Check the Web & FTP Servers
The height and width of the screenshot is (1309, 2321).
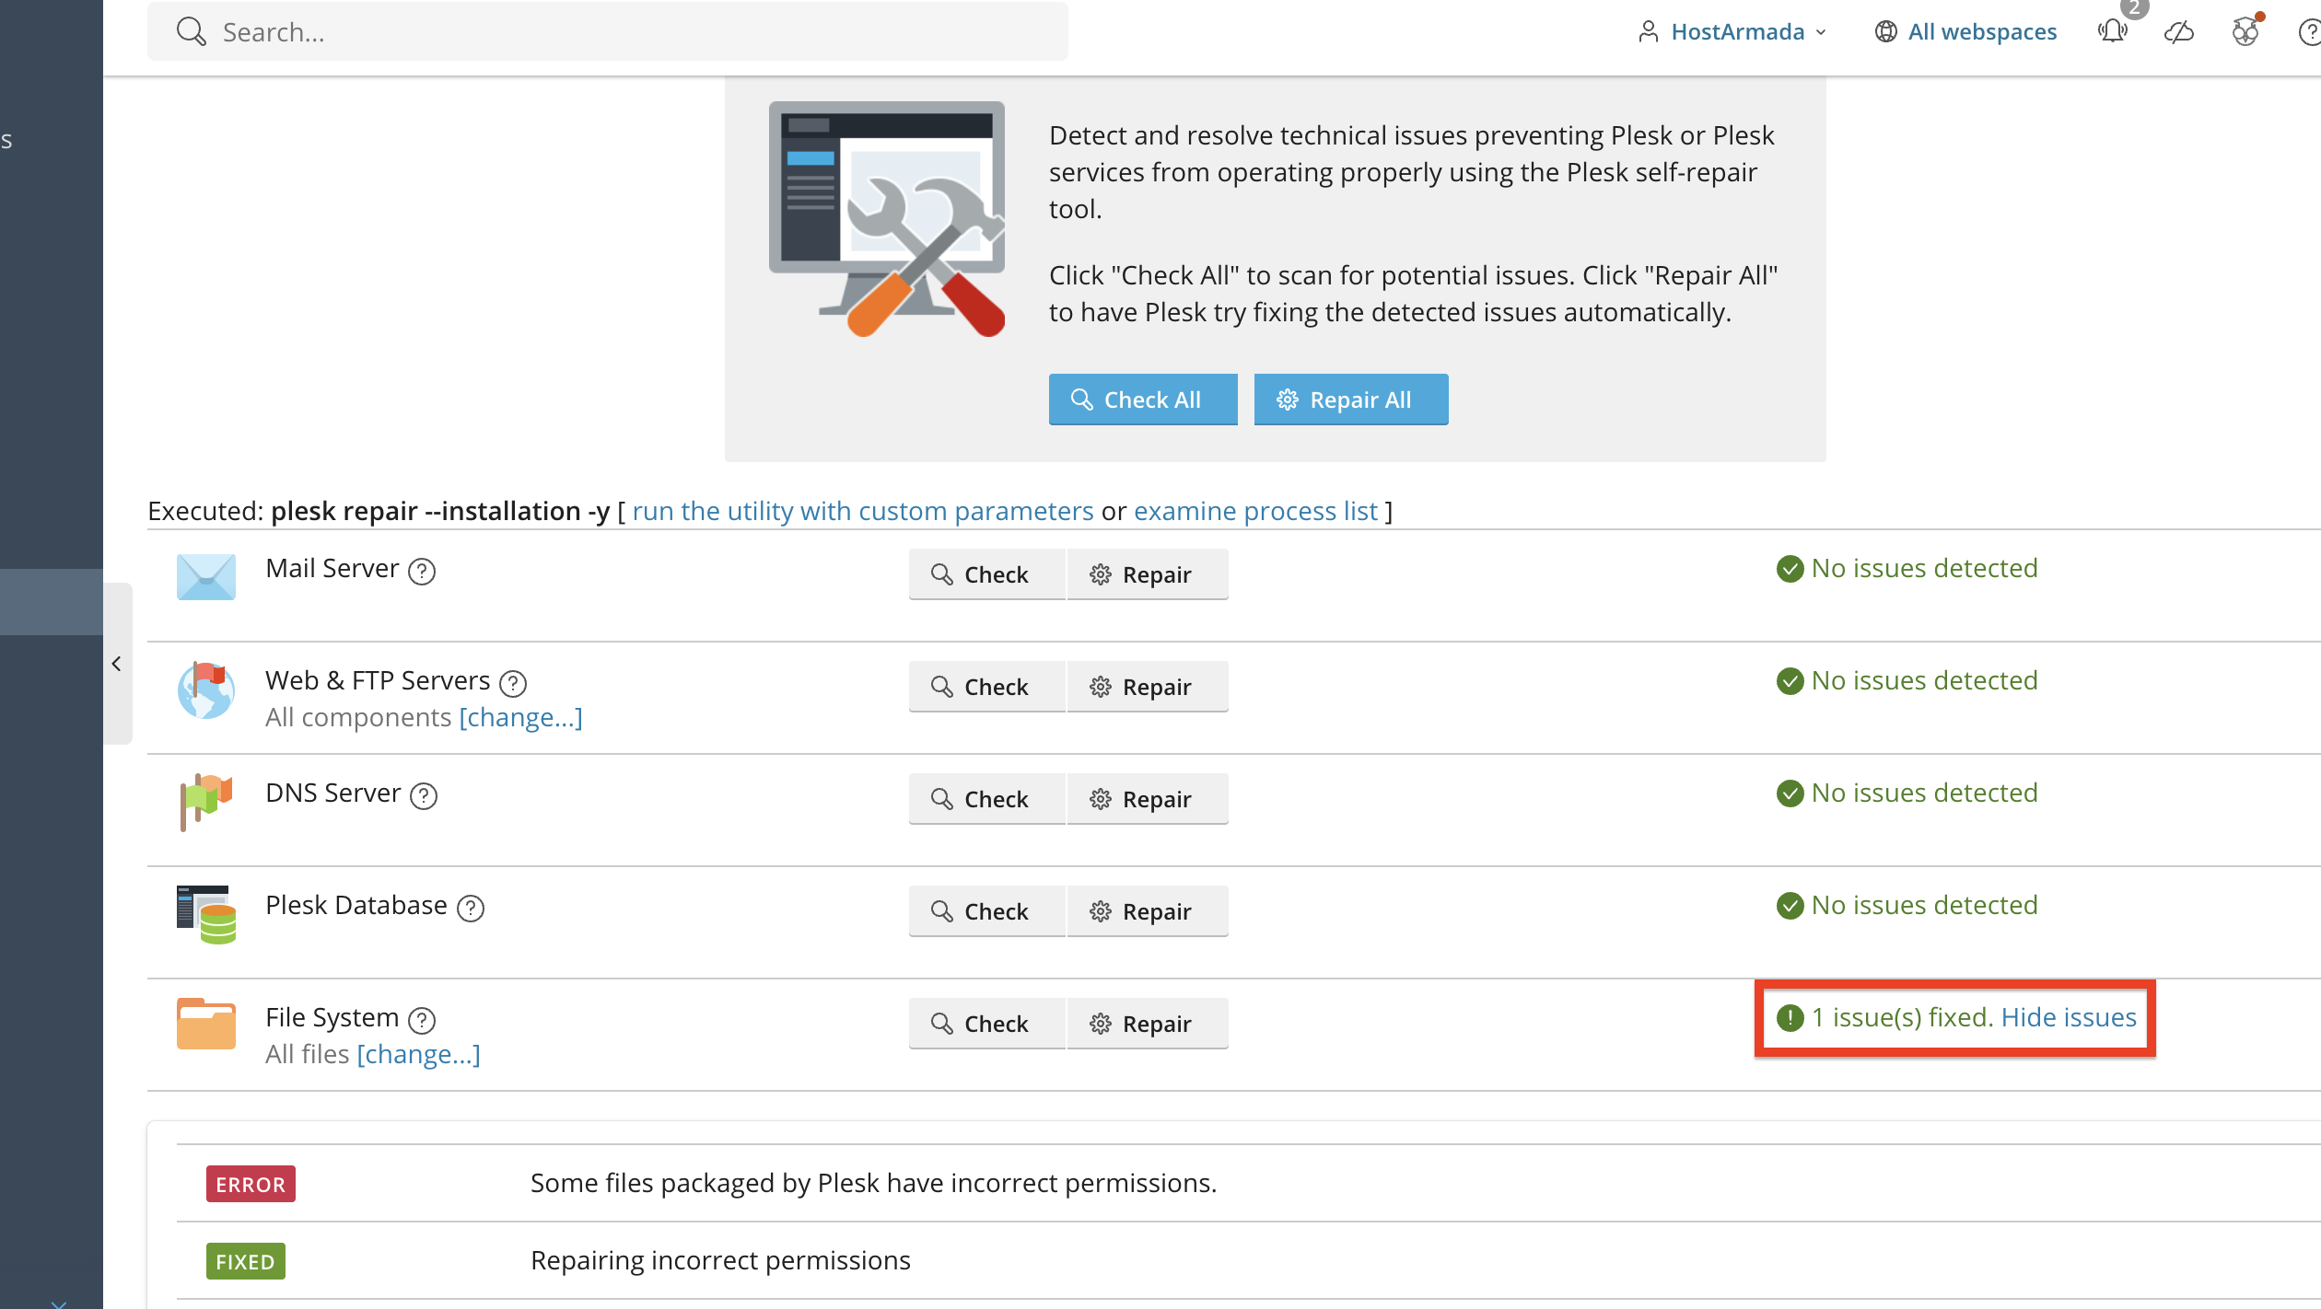(x=986, y=687)
